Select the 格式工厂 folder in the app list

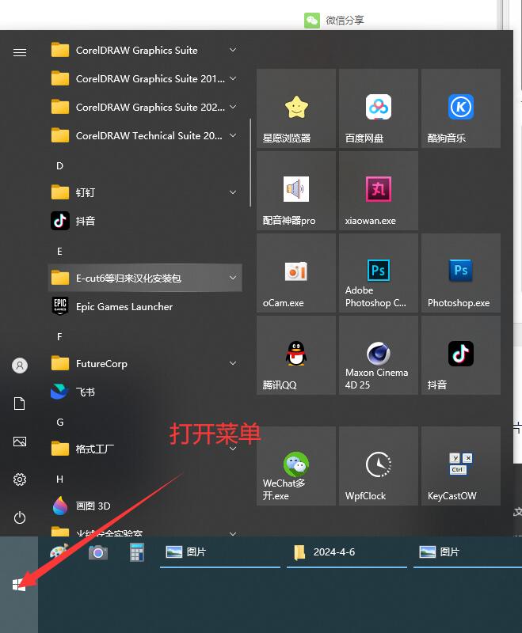[x=145, y=449]
